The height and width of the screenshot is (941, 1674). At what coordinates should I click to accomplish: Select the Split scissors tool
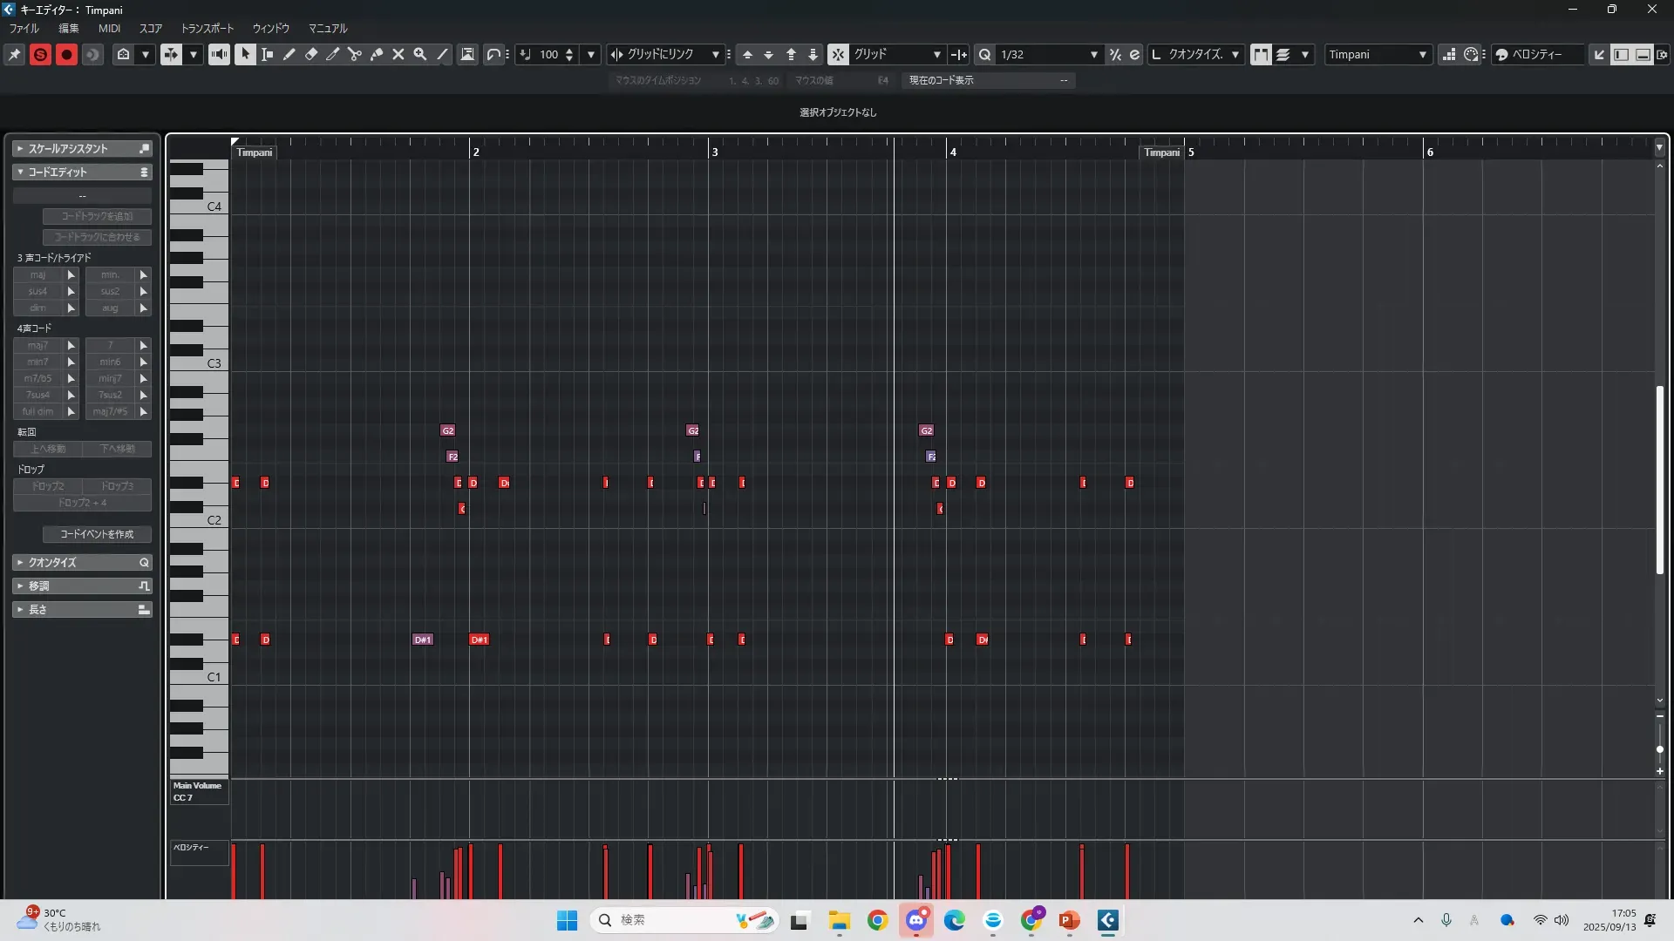tap(355, 54)
